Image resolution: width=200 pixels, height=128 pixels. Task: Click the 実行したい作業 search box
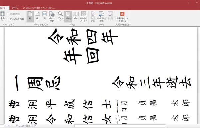39,8
